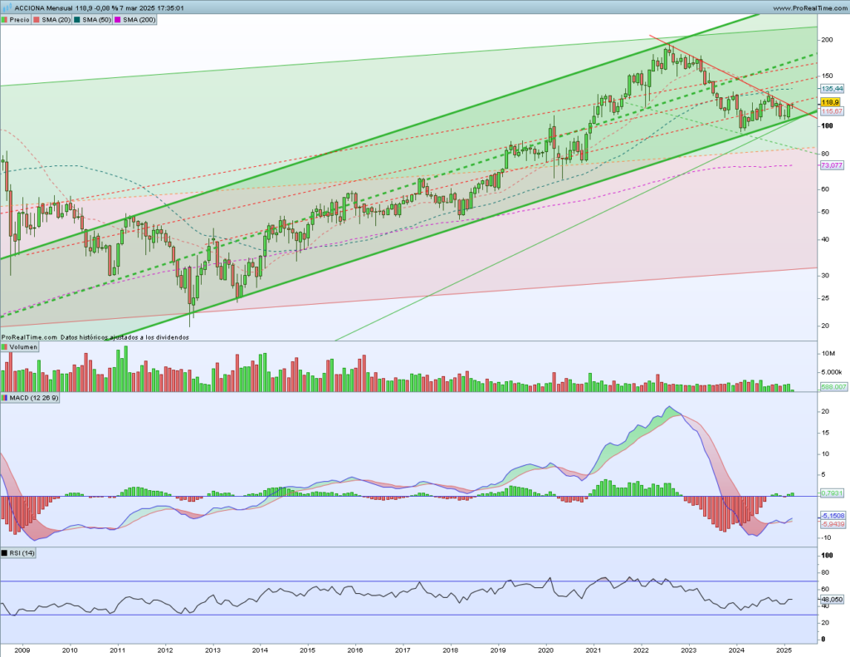The width and height of the screenshot is (850, 657).
Task: Click the magenta SMA (200) color square
Action: coord(117,18)
